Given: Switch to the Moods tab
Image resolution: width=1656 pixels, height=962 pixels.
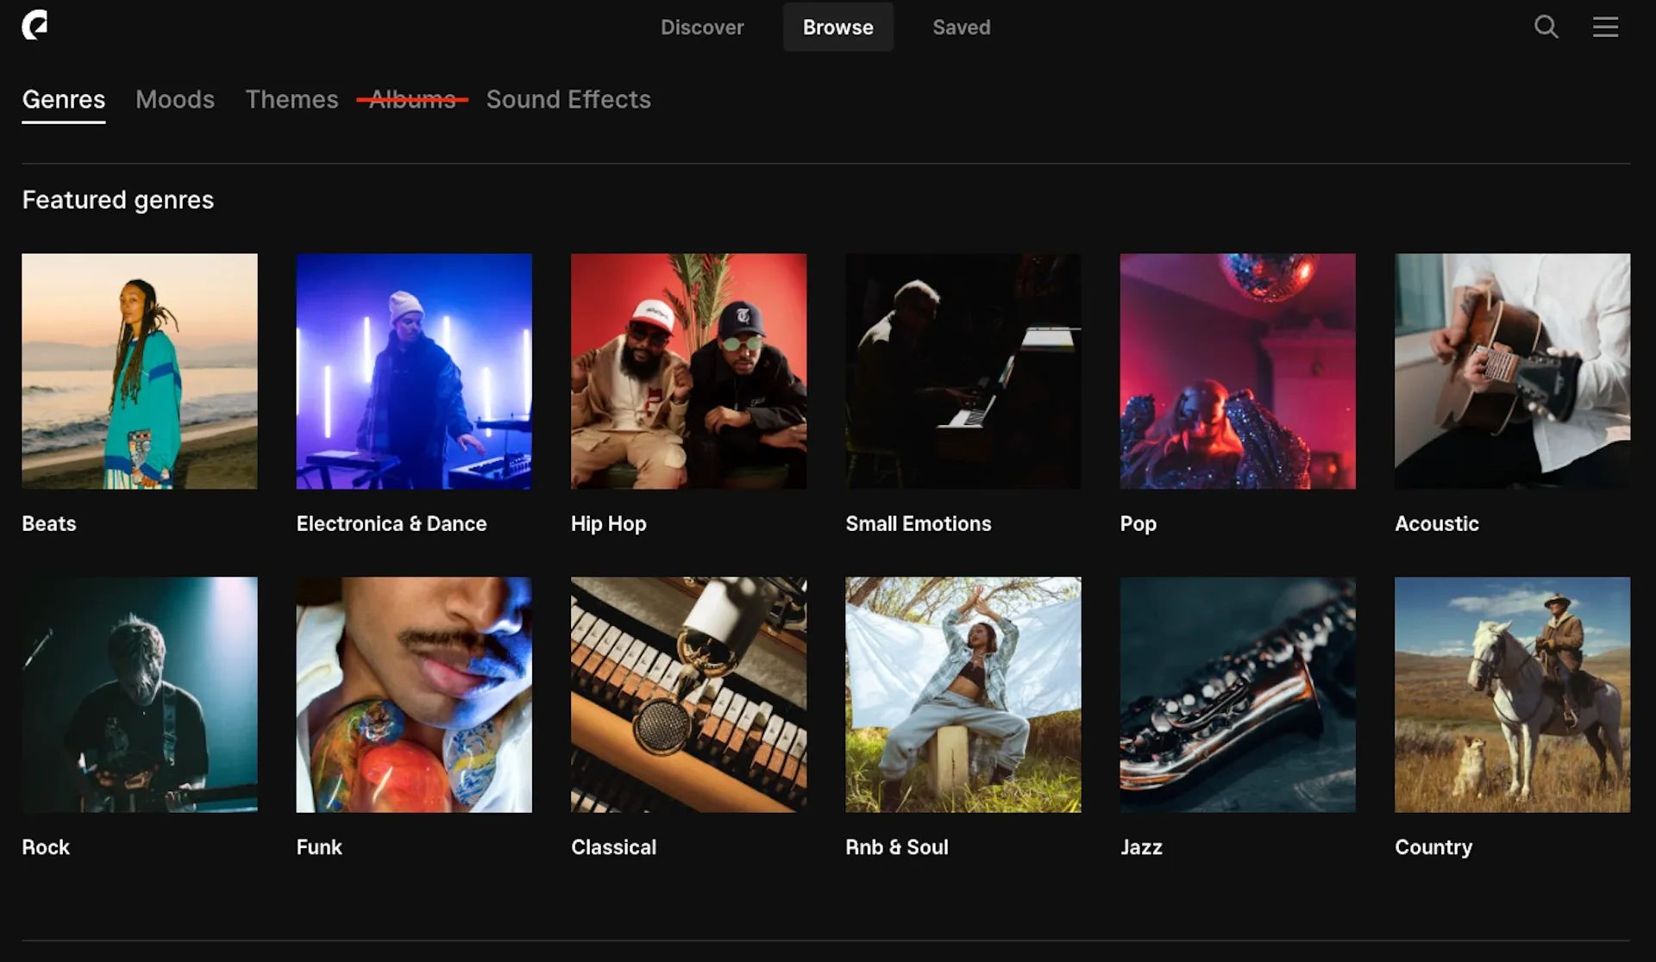Looking at the screenshot, I should click(174, 99).
